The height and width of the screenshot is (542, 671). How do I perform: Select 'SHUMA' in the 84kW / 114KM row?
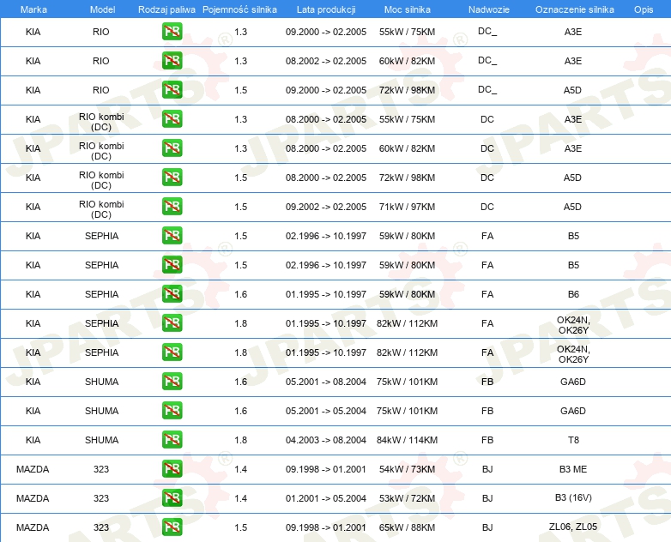tap(101, 440)
